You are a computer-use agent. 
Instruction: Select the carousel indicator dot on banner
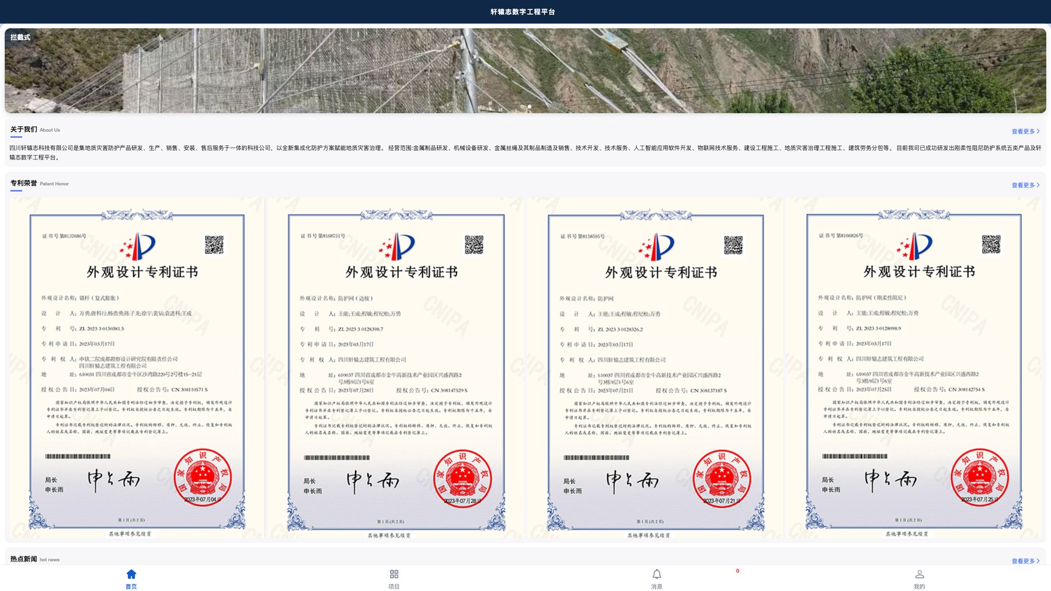coord(530,106)
